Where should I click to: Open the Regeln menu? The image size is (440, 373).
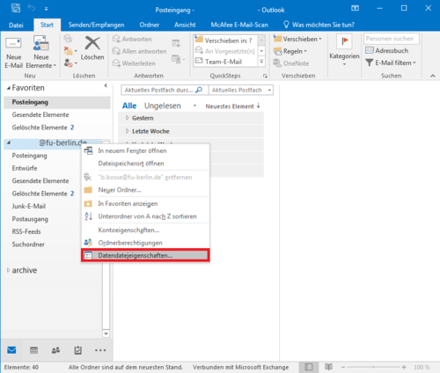[x=290, y=51]
